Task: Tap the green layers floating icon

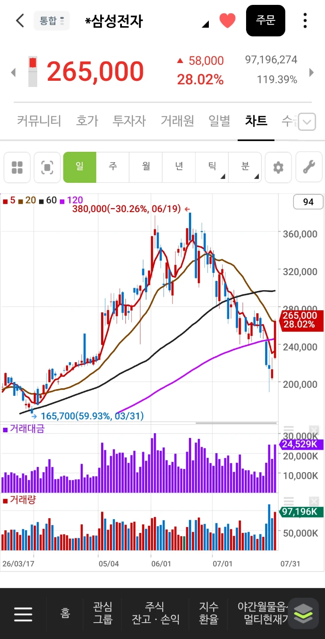Action: [303, 613]
